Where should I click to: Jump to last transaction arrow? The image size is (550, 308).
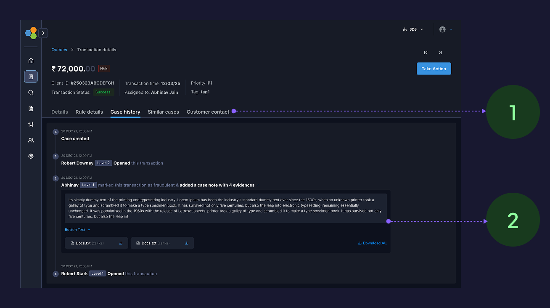click(440, 53)
